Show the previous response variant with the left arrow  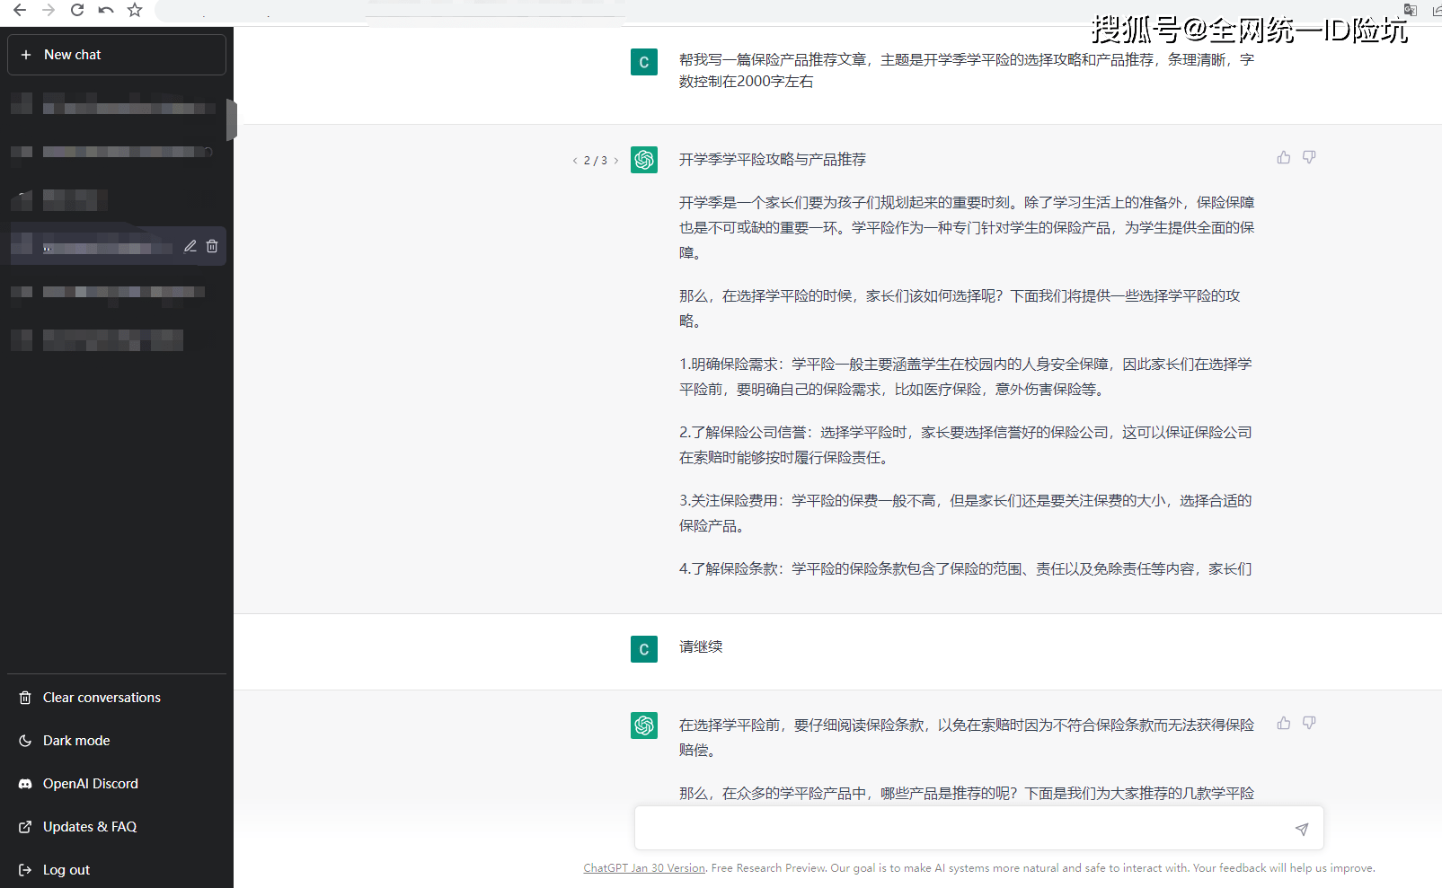click(575, 160)
